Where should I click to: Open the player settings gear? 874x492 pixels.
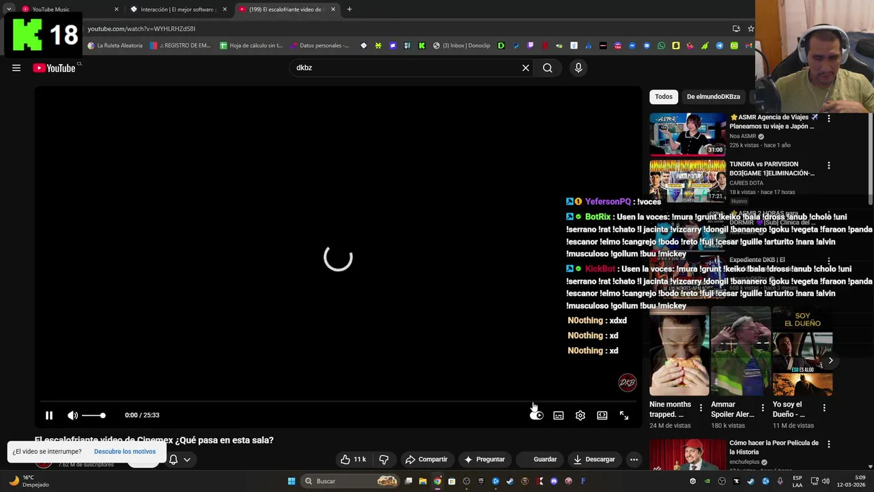580,415
